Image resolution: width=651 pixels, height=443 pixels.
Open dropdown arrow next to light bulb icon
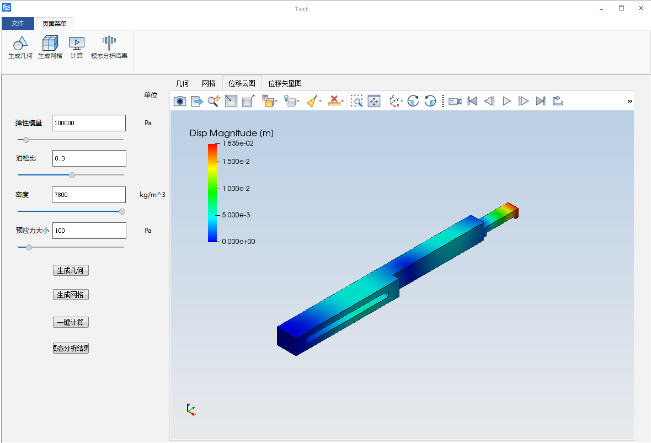(298, 102)
